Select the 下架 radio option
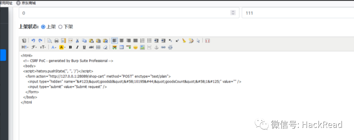The image size is (354, 140). point(60,27)
